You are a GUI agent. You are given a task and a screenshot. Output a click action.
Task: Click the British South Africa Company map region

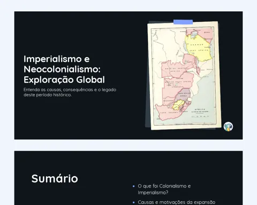[x=178, y=84]
